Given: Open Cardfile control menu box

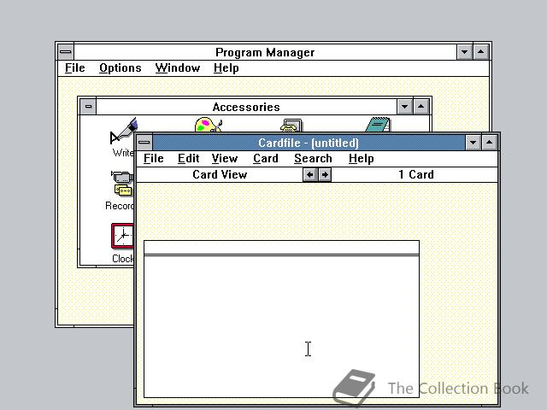Looking at the screenshot, I should click(144, 143).
